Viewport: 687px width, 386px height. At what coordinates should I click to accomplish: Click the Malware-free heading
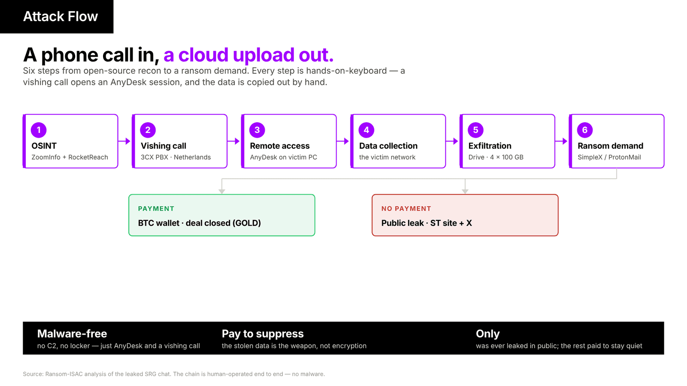tap(72, 334)
